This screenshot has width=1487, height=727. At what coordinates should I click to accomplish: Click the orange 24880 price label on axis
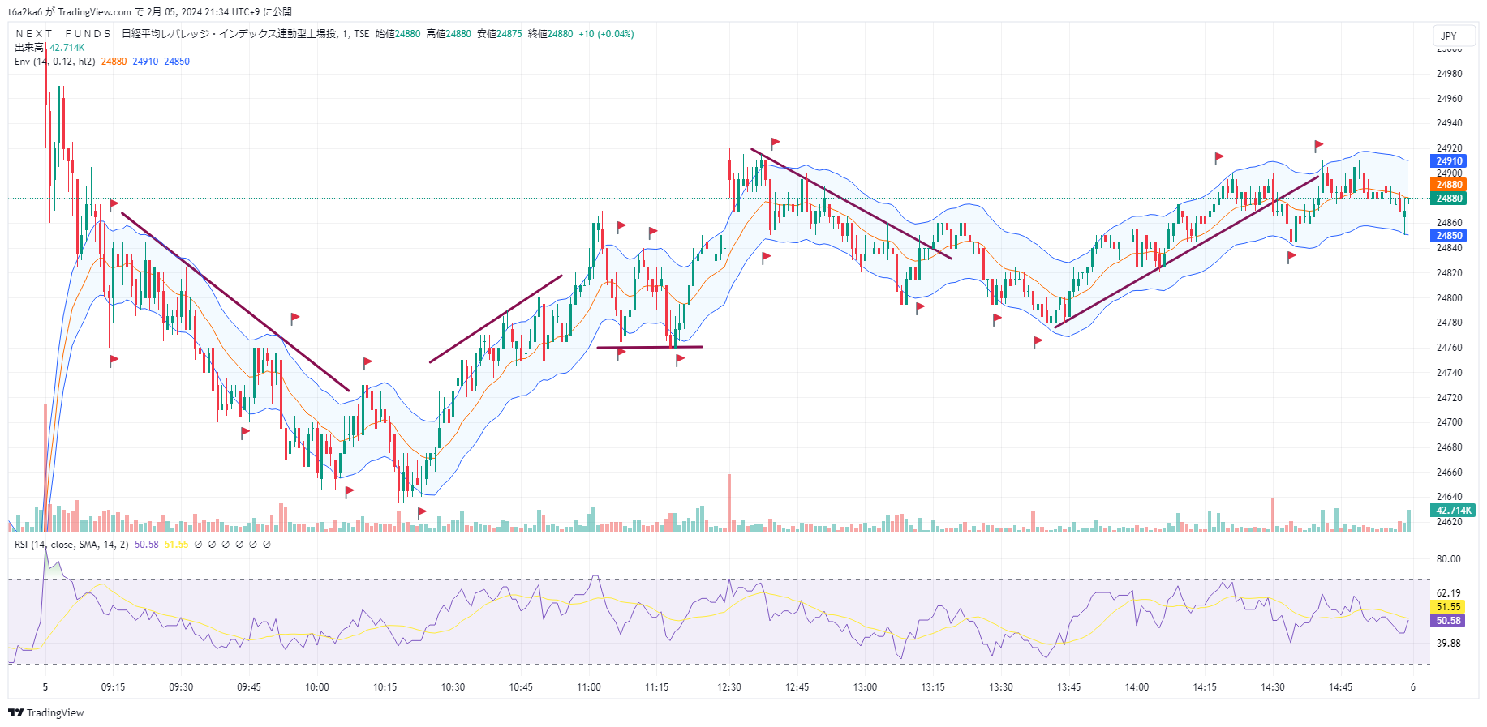pos(1449,185)
